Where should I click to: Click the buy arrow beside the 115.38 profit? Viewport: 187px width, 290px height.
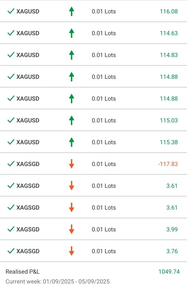pos(71,142)
